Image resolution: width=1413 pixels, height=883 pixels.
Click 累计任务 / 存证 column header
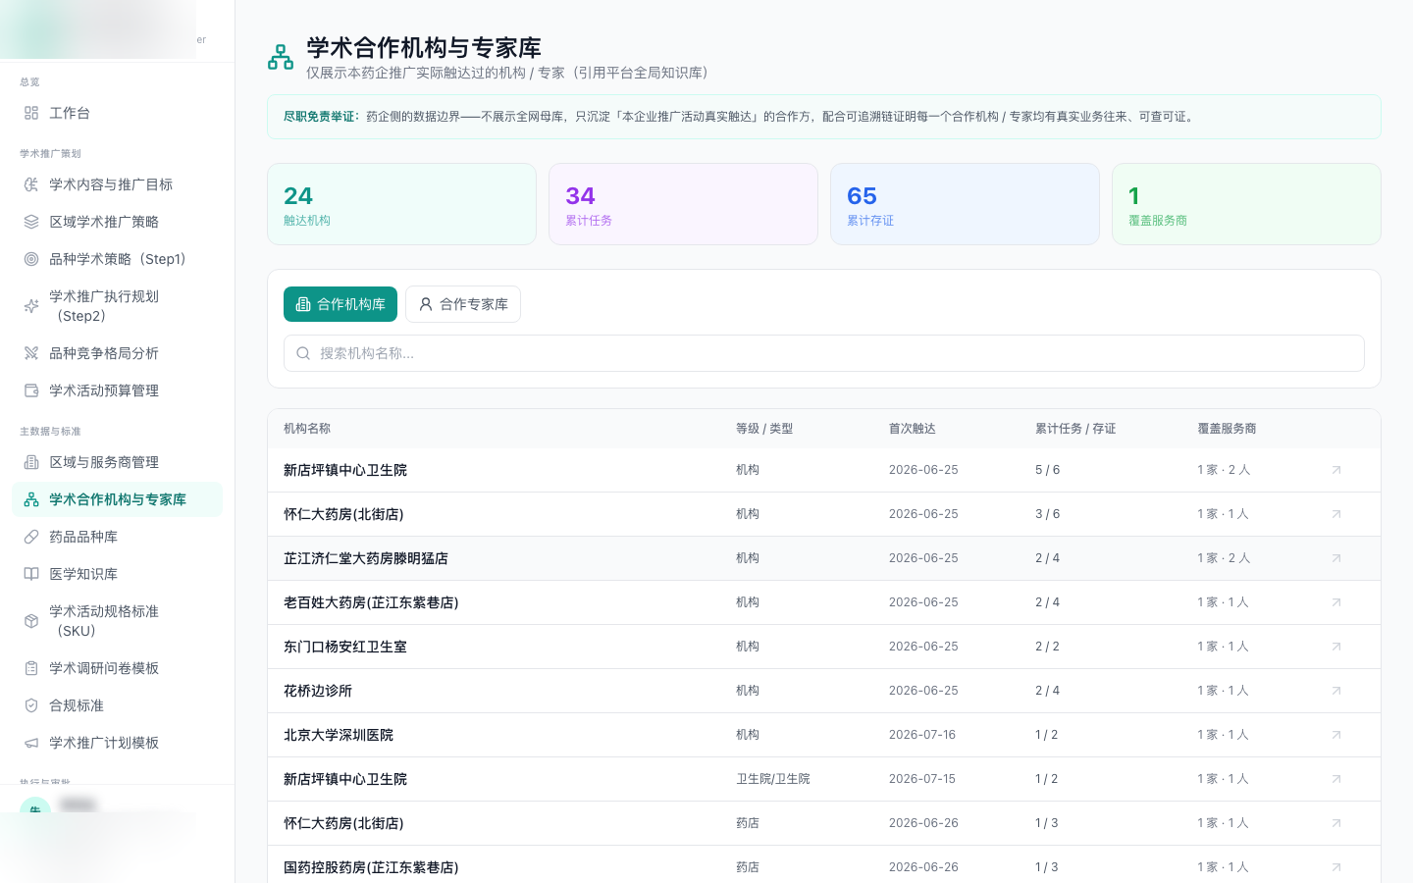coord(1075,429)
